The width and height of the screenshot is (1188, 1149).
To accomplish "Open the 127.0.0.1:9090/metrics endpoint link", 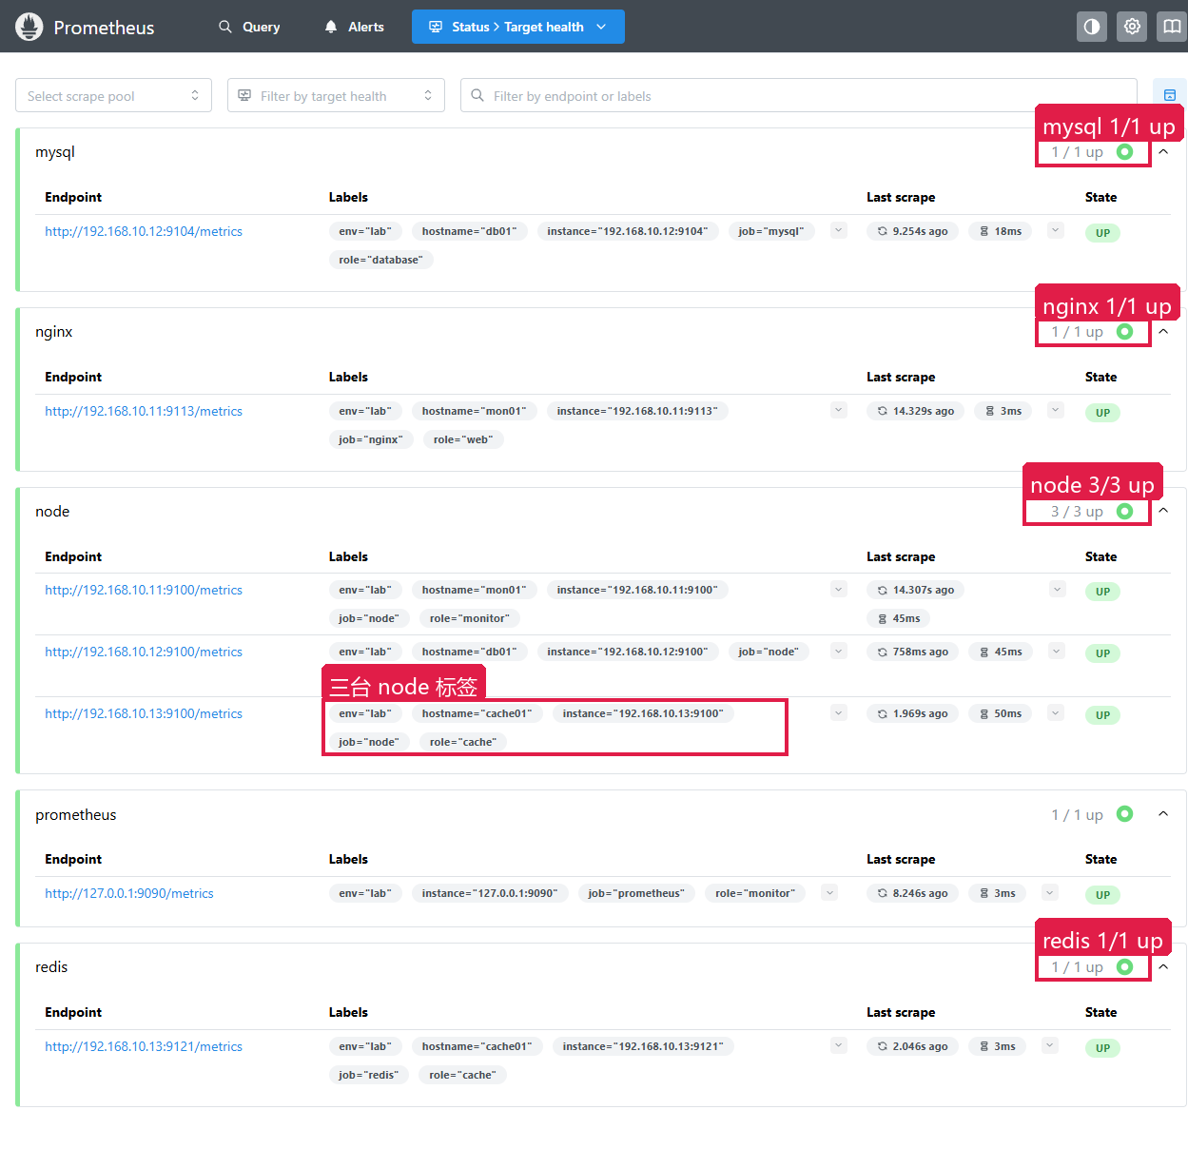I will tap(129, 893).
